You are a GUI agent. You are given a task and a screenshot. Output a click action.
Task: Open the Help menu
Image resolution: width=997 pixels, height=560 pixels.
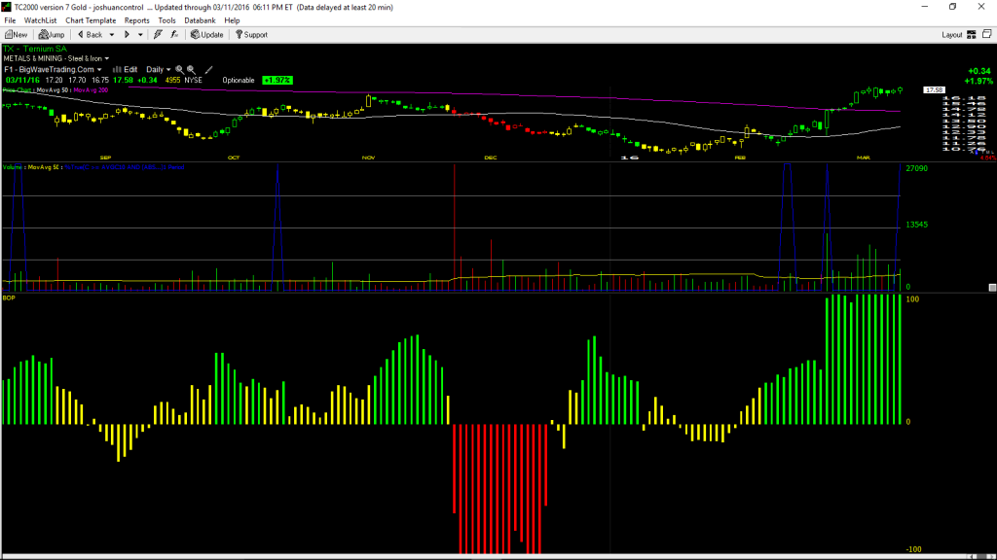232,20
